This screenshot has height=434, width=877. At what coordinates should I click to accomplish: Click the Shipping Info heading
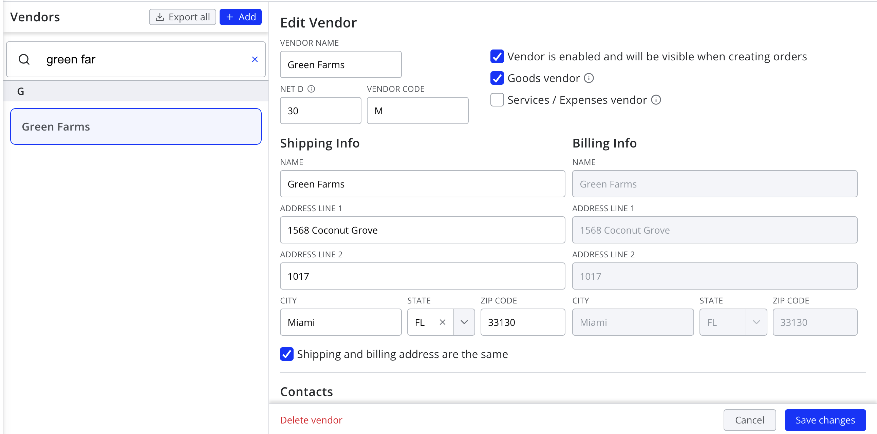click(x=320, y=143)
